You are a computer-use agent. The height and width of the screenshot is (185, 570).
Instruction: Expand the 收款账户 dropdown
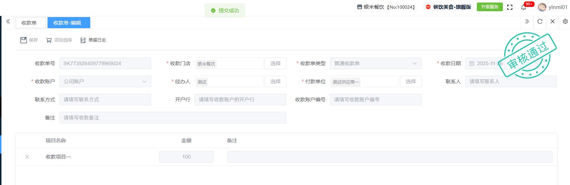(105, 81)
